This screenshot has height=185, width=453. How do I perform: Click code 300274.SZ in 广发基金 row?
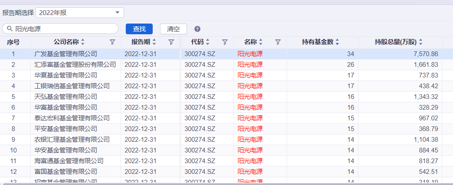pos(200,54)
